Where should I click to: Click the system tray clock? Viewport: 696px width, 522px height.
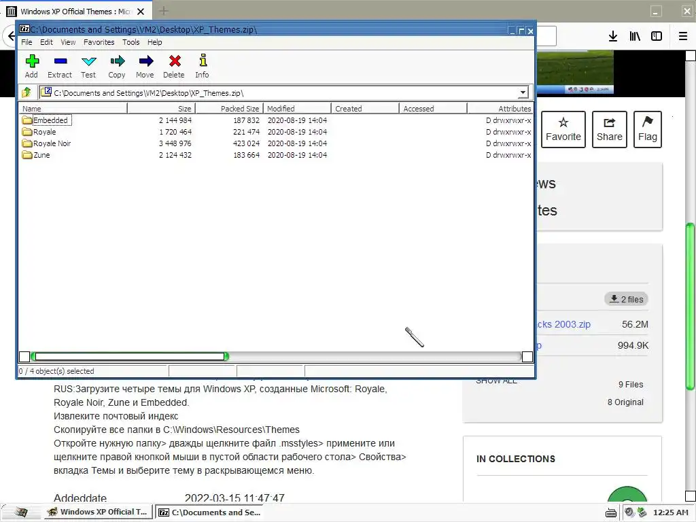[670, 512]
